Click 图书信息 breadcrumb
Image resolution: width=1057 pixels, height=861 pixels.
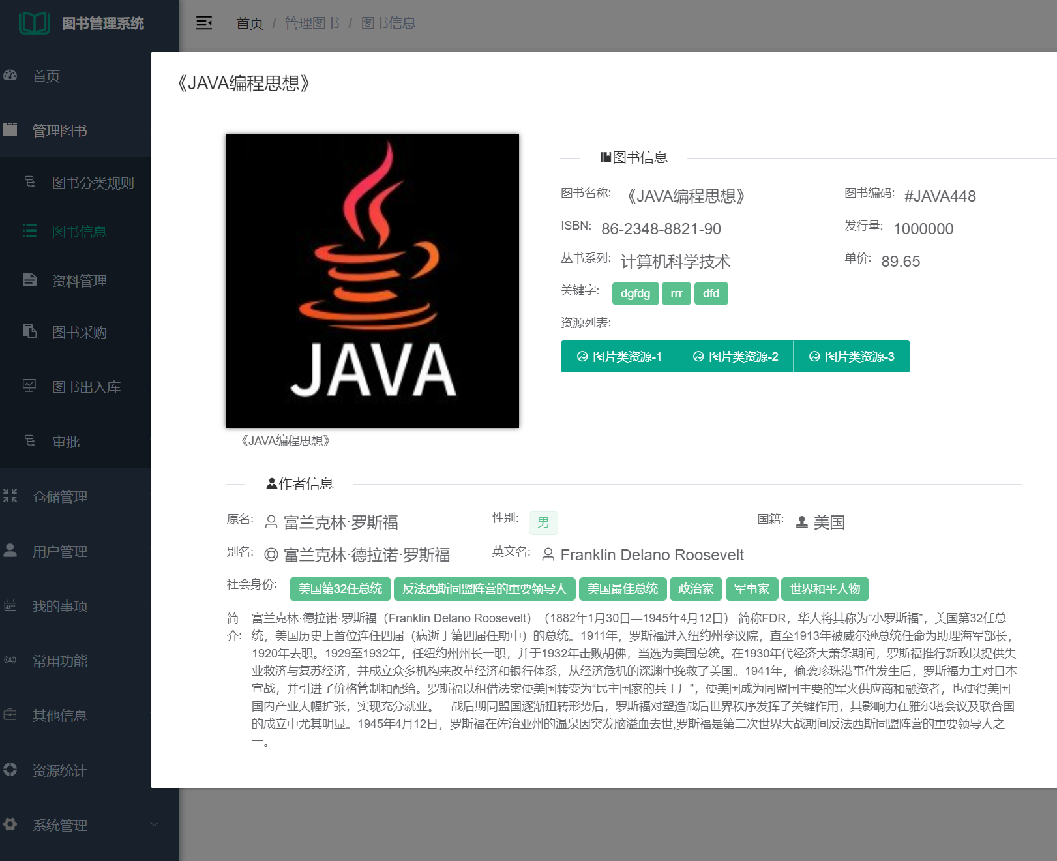(x=388, y=23)
